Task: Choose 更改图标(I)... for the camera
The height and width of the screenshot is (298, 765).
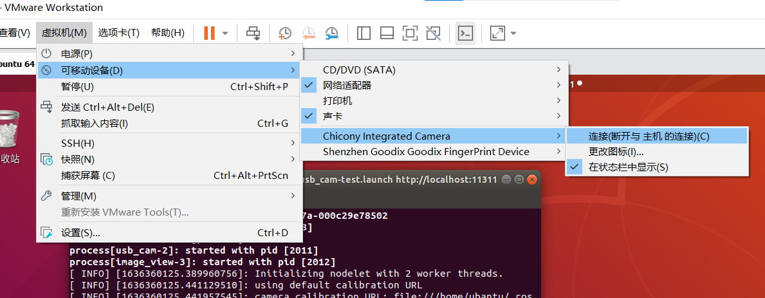Action: [x=657, y=152]
